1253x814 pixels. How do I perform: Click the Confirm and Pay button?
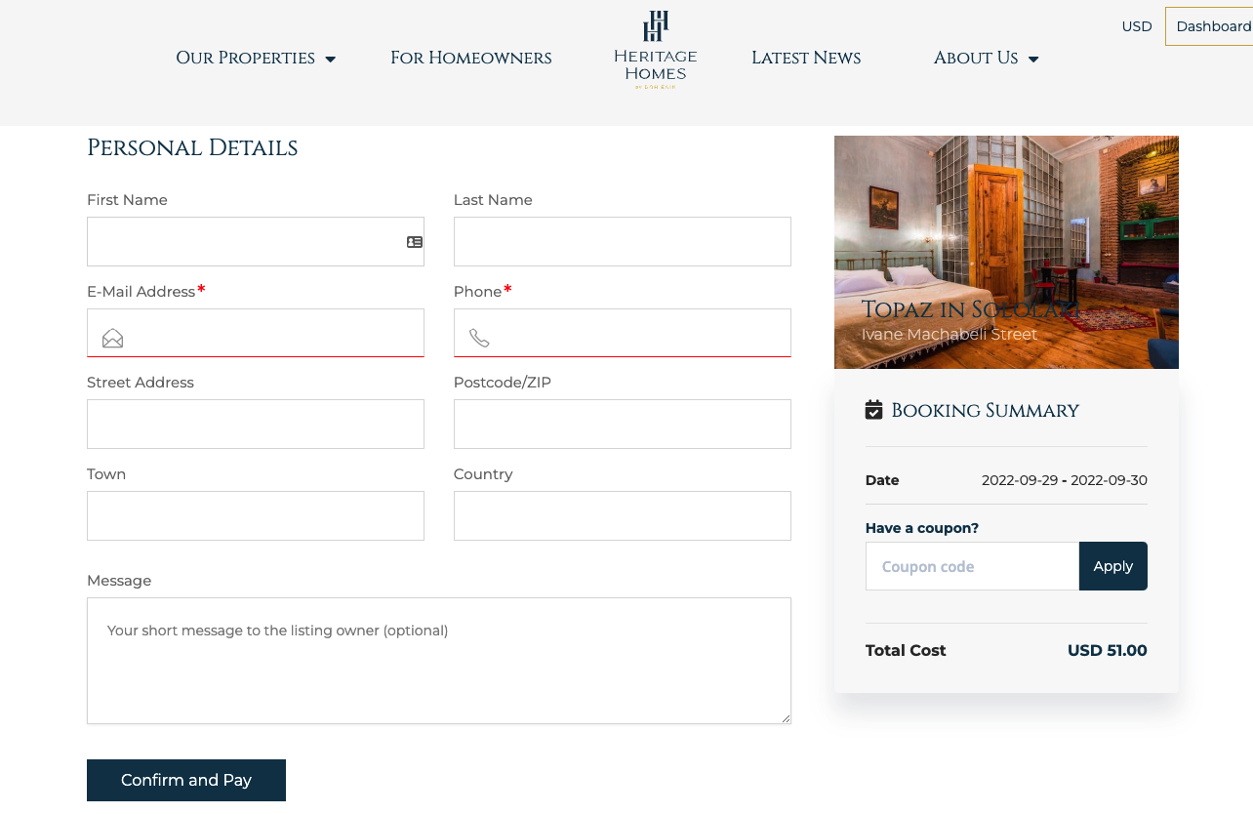coord(186,781)
